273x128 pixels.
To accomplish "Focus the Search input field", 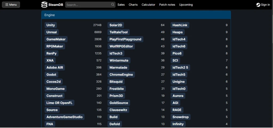I will pyautogui.click(x=90, y=5).
